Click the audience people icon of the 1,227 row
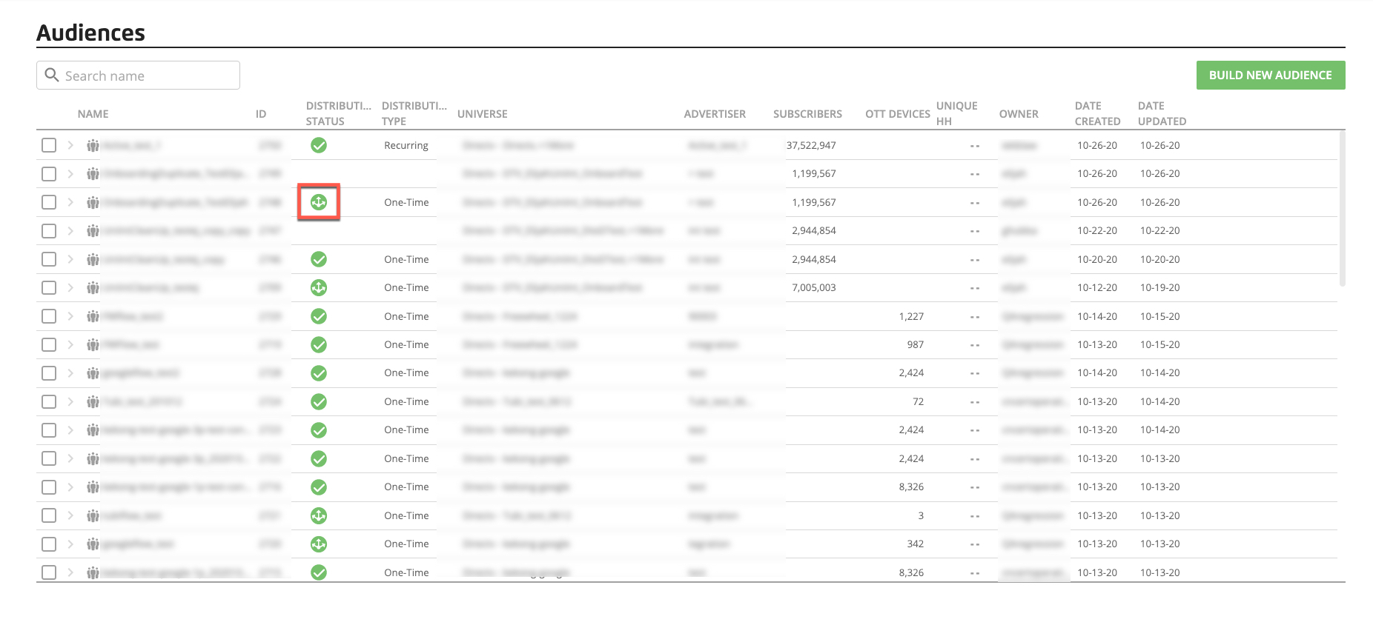The image size is (1373, 625). 93,317
